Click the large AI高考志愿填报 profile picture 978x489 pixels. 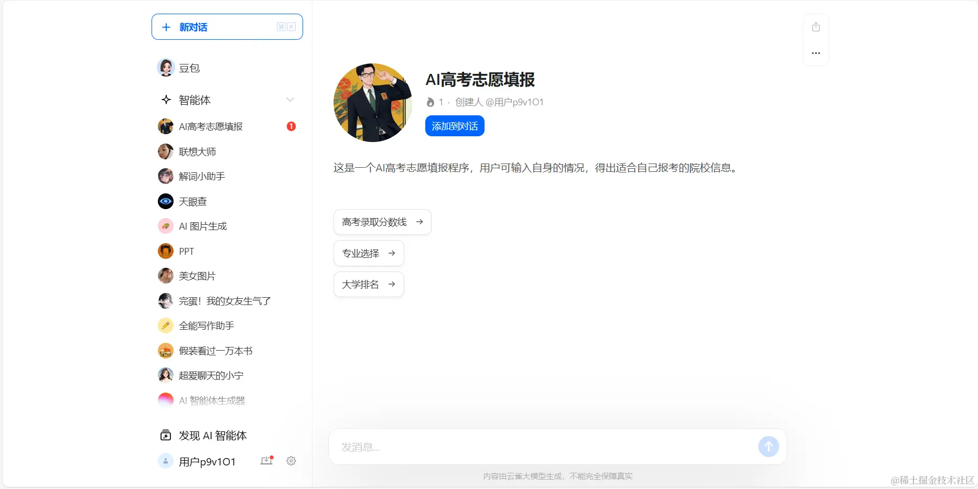pyautogui.click(x=373, y=103)
